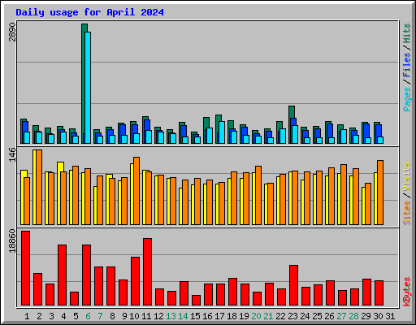This screenshot has width=416, height=325.
Task: Click the orange Visits bar for day 30
Action: pyautogui.click(x=380, y=193)
